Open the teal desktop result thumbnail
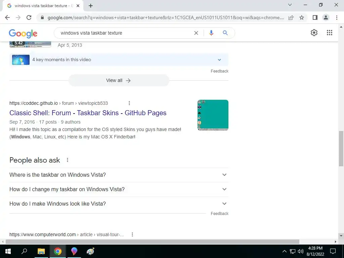 [213, 115]
